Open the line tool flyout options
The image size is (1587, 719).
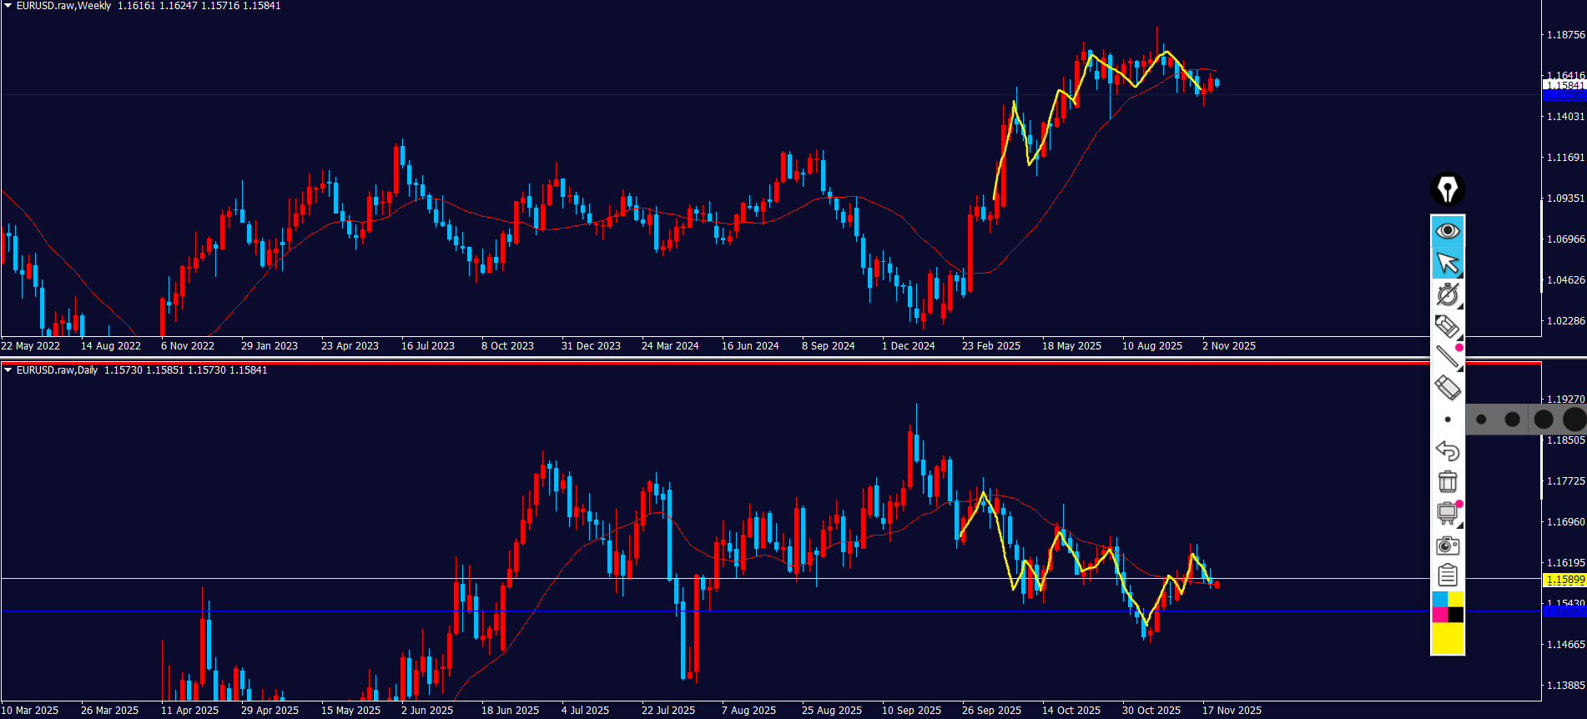[x=1459, y=369]
